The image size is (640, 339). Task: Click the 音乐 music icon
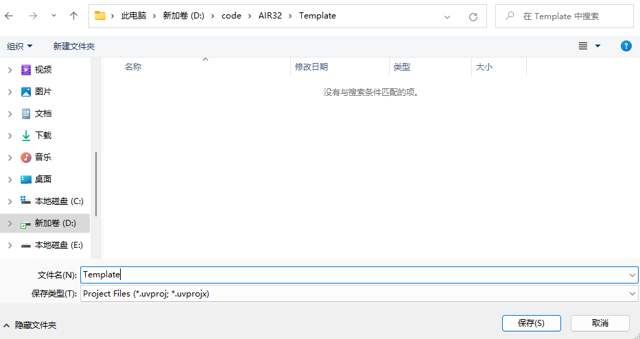pos(25,158)
